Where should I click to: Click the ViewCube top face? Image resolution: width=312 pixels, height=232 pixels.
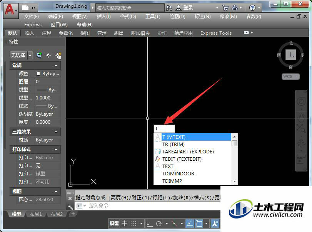pos(291,55)
